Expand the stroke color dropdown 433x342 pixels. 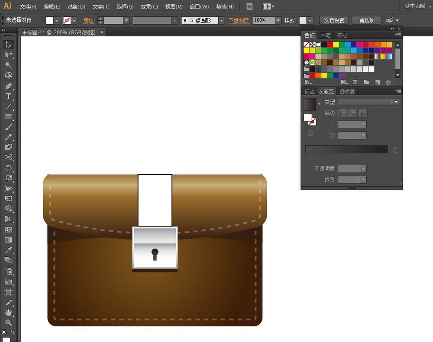[x=74, y=20]
